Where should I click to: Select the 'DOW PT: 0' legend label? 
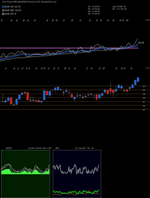click(10, 14)
